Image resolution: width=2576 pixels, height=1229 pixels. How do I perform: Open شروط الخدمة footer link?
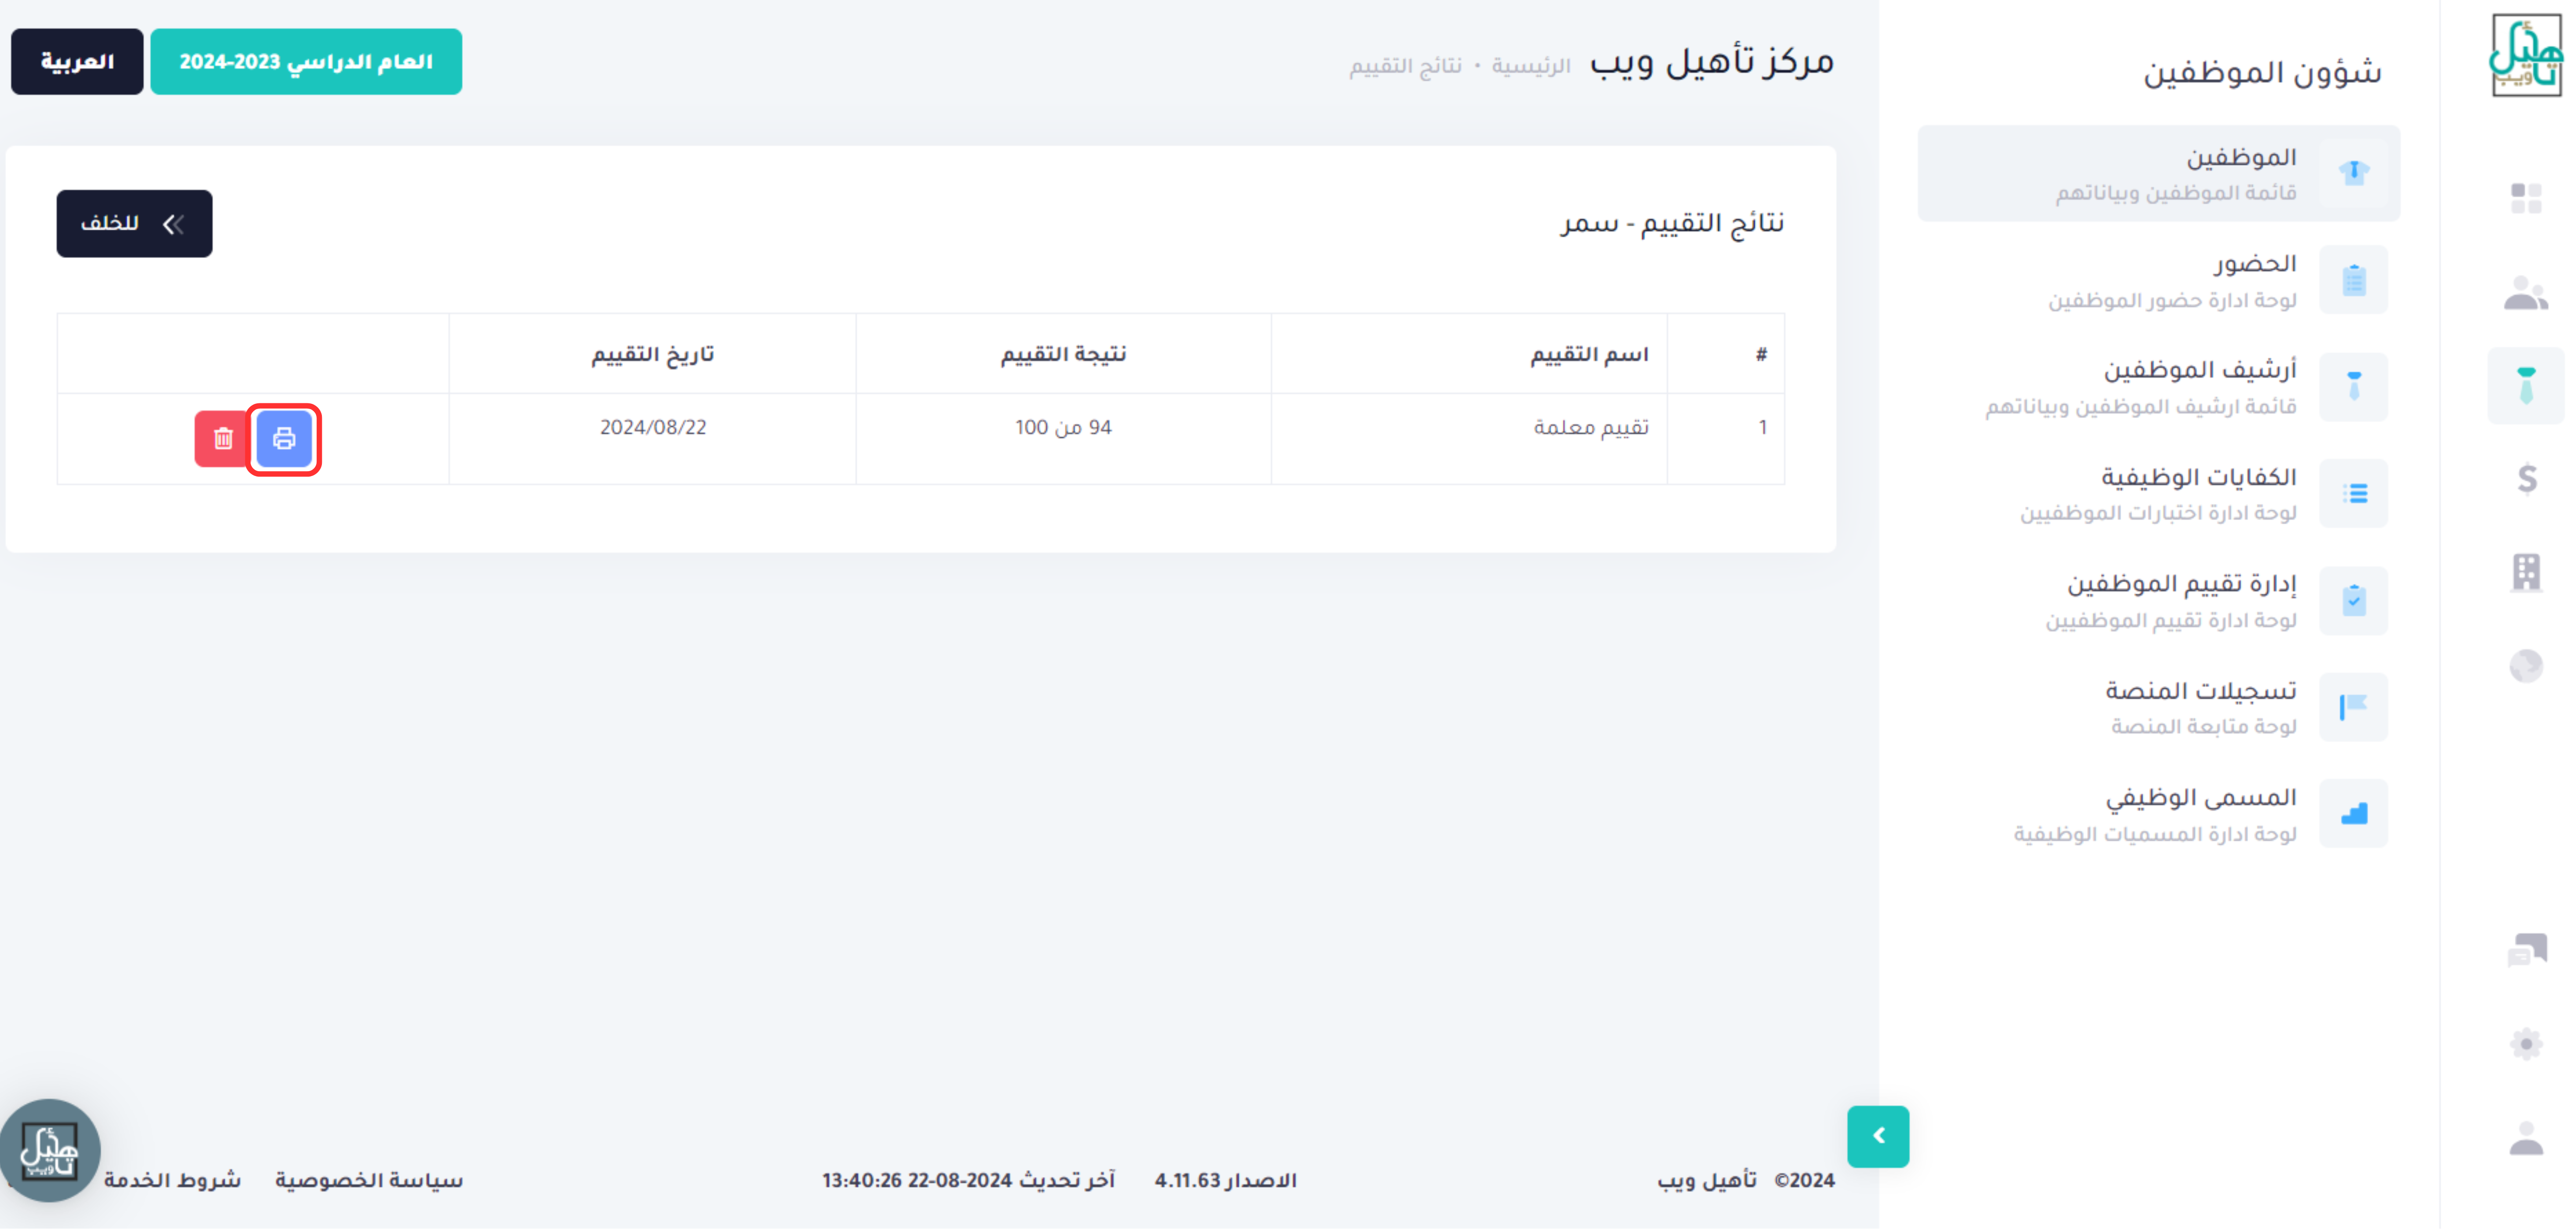pos(172,1181)
